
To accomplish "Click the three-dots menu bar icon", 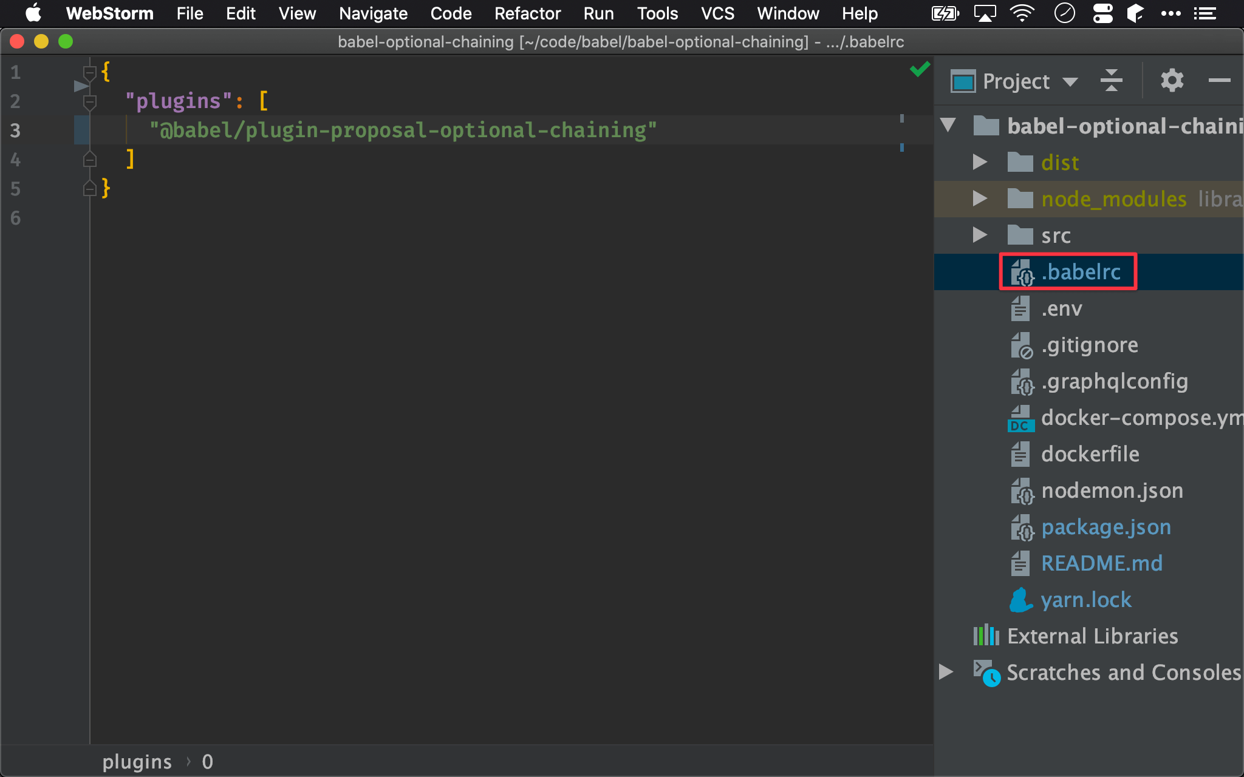I will click(1171, 13).
